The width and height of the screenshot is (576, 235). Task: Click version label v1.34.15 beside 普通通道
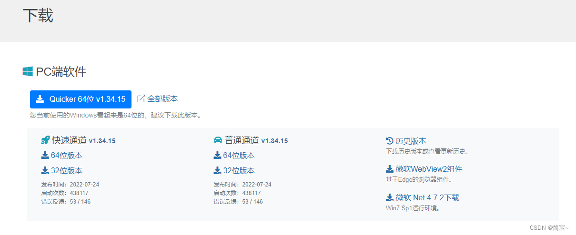pyautogui.click(x=274, y=141)
